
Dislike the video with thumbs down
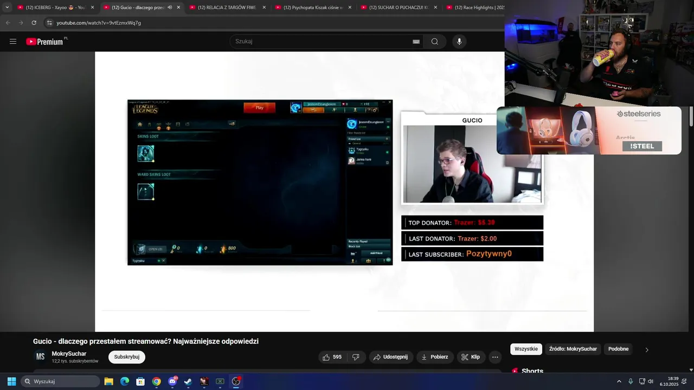pos(356,357)
